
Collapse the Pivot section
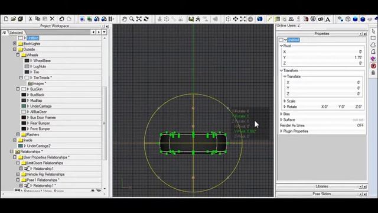tap(281, 46)
